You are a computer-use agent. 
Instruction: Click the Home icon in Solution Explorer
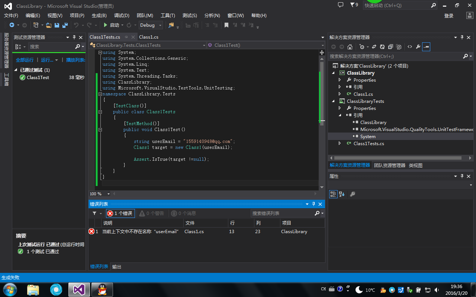point(350,47)
